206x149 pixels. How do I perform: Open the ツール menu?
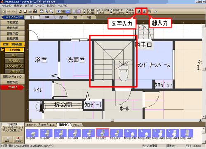(x=40, y=5)
